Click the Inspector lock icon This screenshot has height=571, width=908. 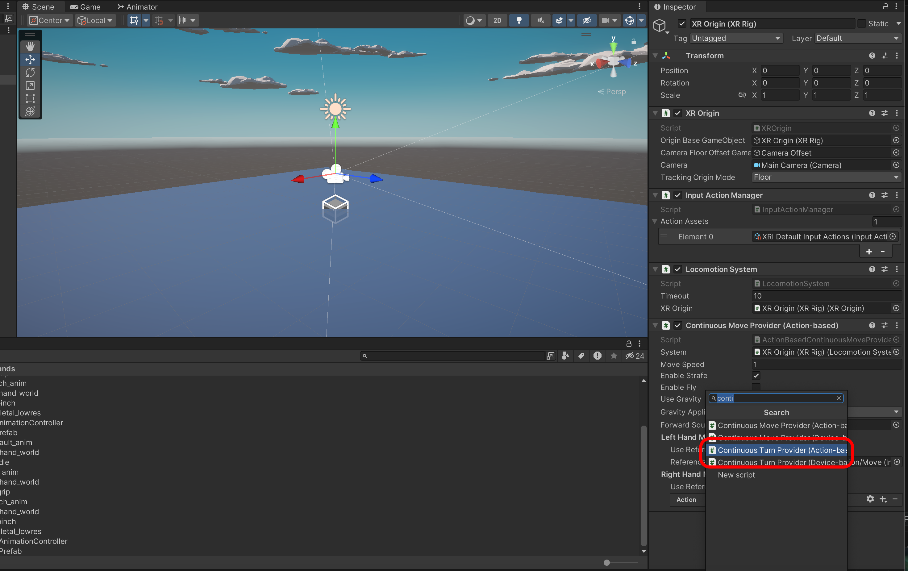[x=886, y=6]
